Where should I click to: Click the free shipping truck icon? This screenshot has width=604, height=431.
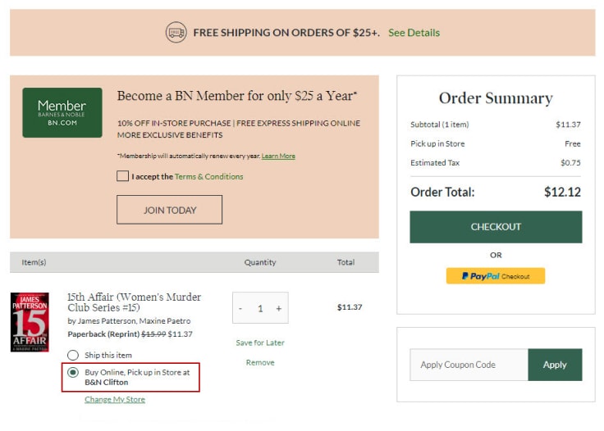pos(176,33)
